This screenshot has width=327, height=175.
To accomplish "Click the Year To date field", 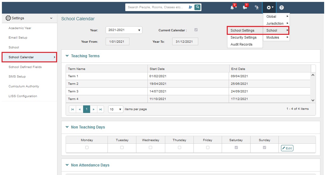I will click(x=185, y=42).
